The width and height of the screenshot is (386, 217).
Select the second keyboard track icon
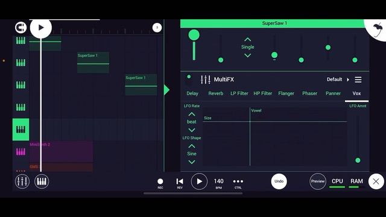coord(21,63)
